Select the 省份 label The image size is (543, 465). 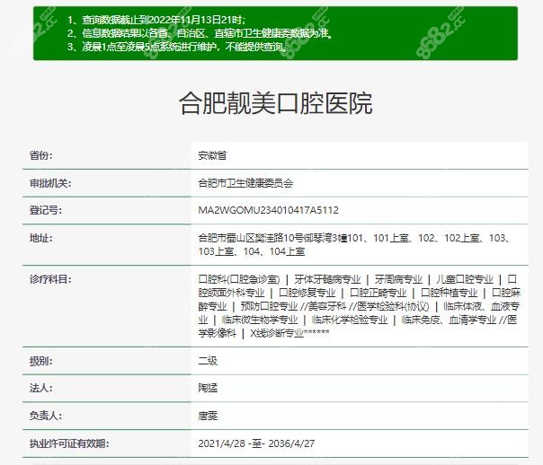pos(40,155)
